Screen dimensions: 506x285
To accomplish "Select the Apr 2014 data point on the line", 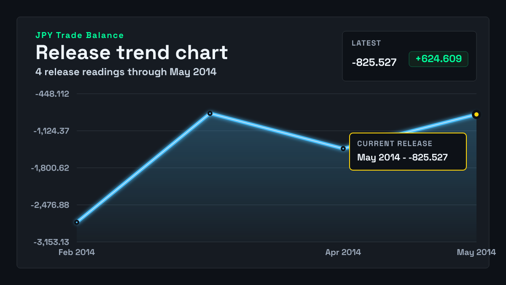I will pos(343,149).
